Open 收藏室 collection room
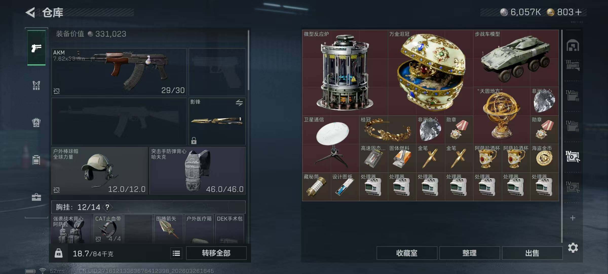Screen dimensions: 608x274 click(407, 253)
